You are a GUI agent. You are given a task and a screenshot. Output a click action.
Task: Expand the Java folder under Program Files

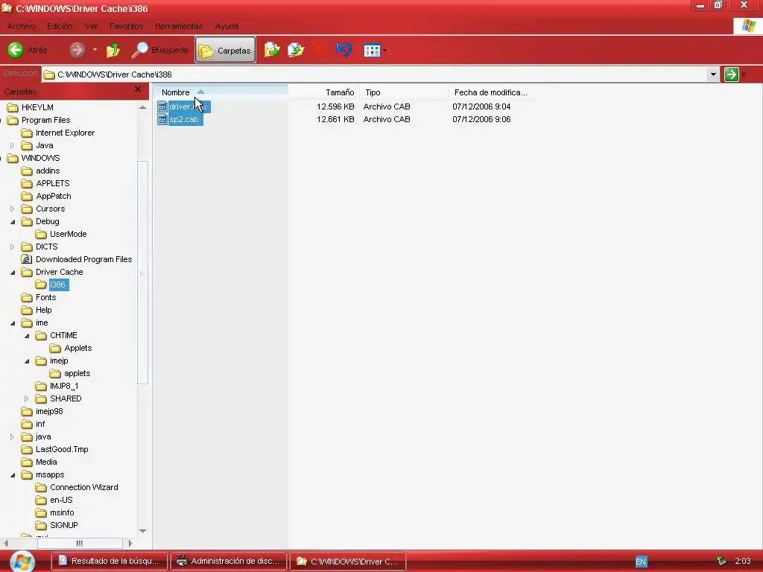click(12, 145)
